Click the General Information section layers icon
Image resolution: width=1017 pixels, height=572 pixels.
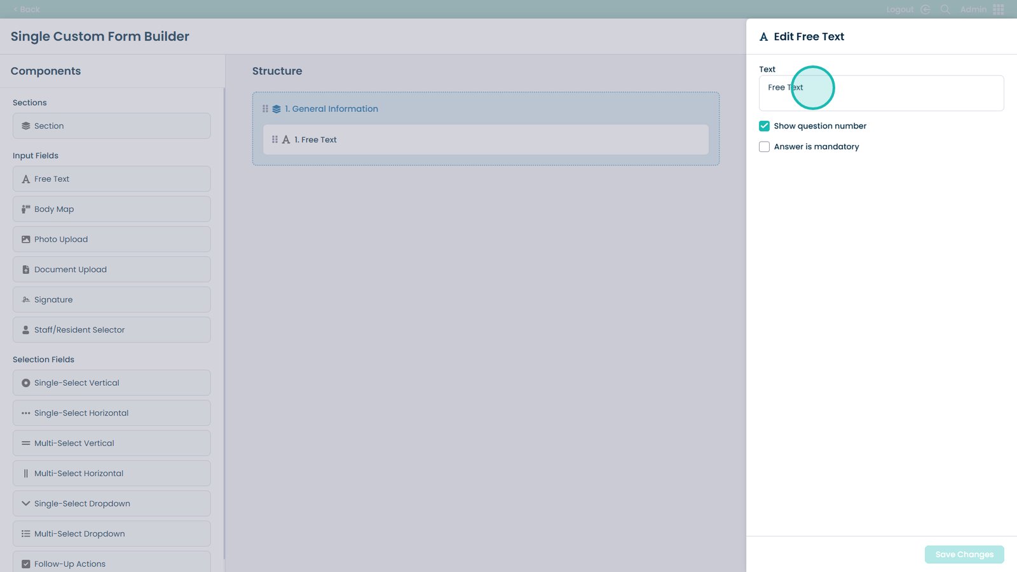276,109
